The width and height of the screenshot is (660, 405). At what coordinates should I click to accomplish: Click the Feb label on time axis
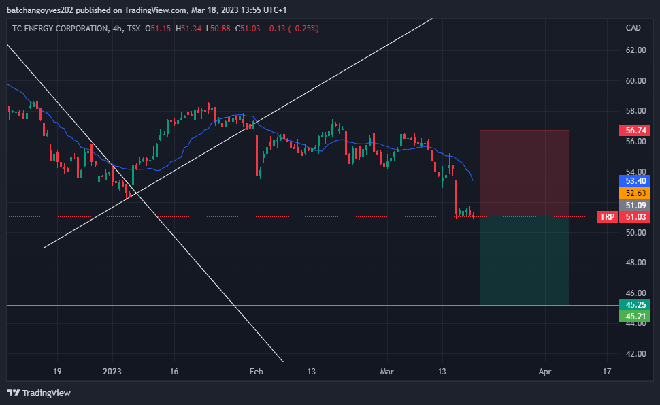(256, 372)
